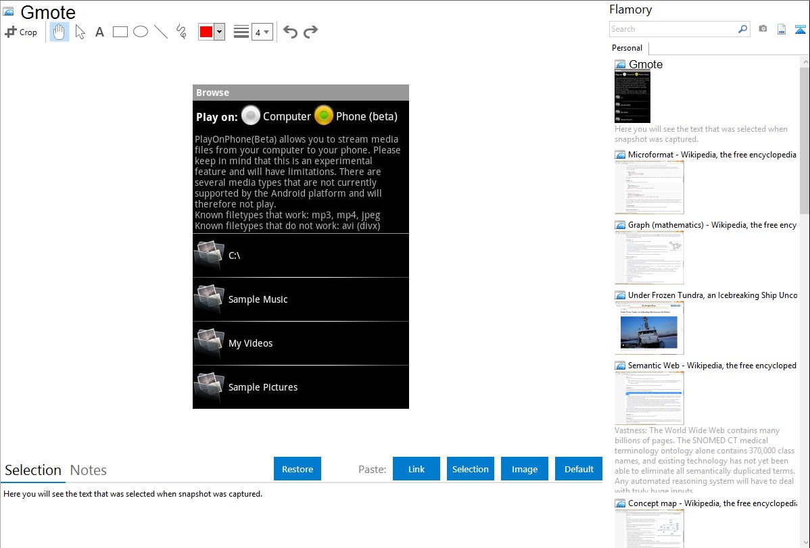The height and width of the screenshot is (548, 810).
Task: Click the scrollbar down arrow in snapshot list
Action: tap(805, 543)
